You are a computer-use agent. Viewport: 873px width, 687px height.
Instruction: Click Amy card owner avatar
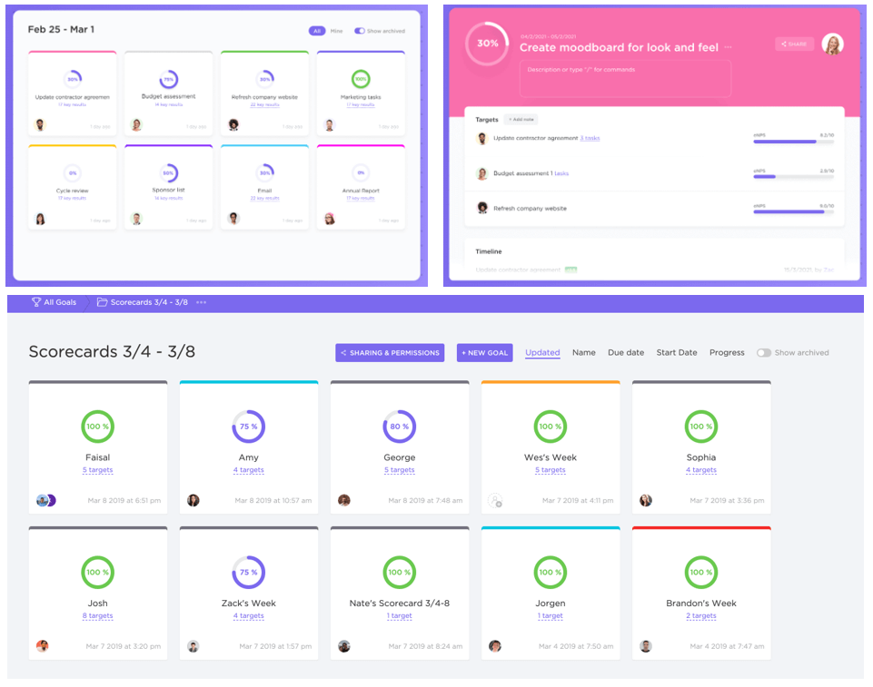click(x=193, y=501)
